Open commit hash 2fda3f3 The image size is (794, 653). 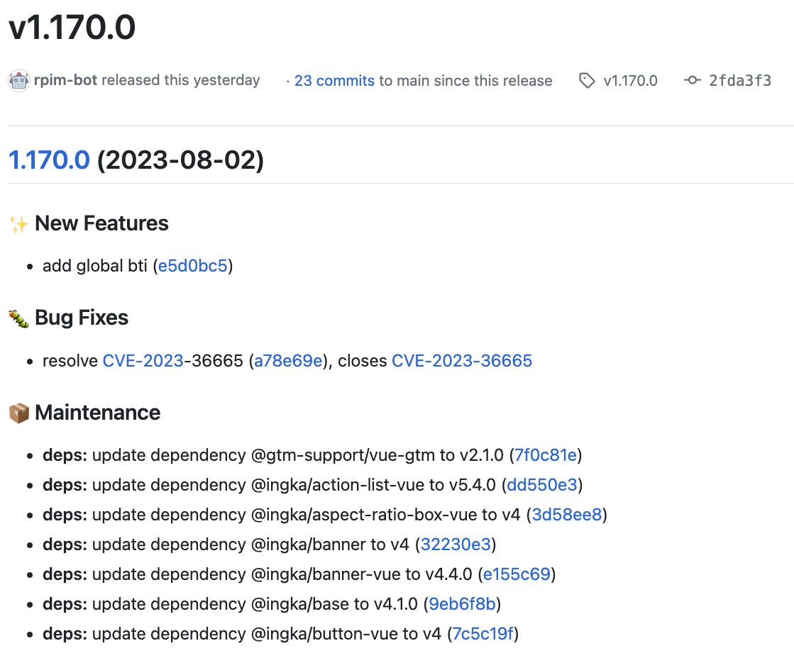(740, 80)
